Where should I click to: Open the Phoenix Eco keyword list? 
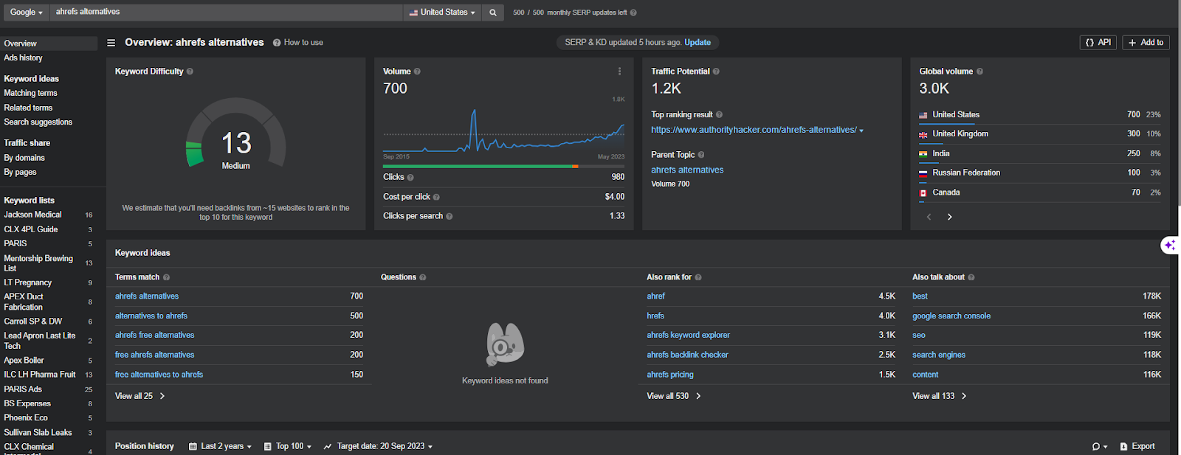[x=26, y=418]
